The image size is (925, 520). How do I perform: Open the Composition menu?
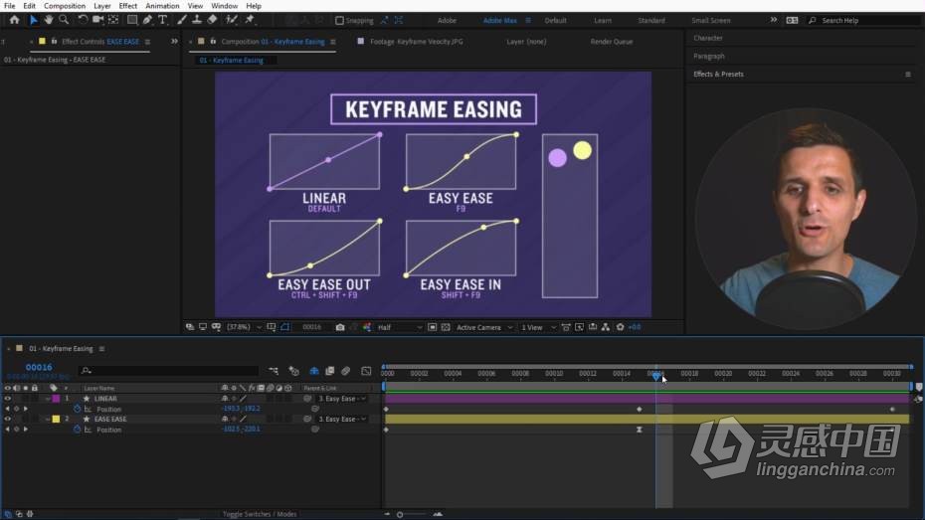65,6
